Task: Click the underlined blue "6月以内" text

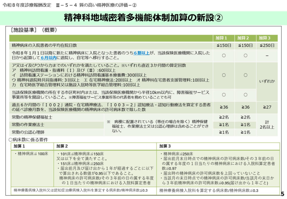Action: pos(48,58)
